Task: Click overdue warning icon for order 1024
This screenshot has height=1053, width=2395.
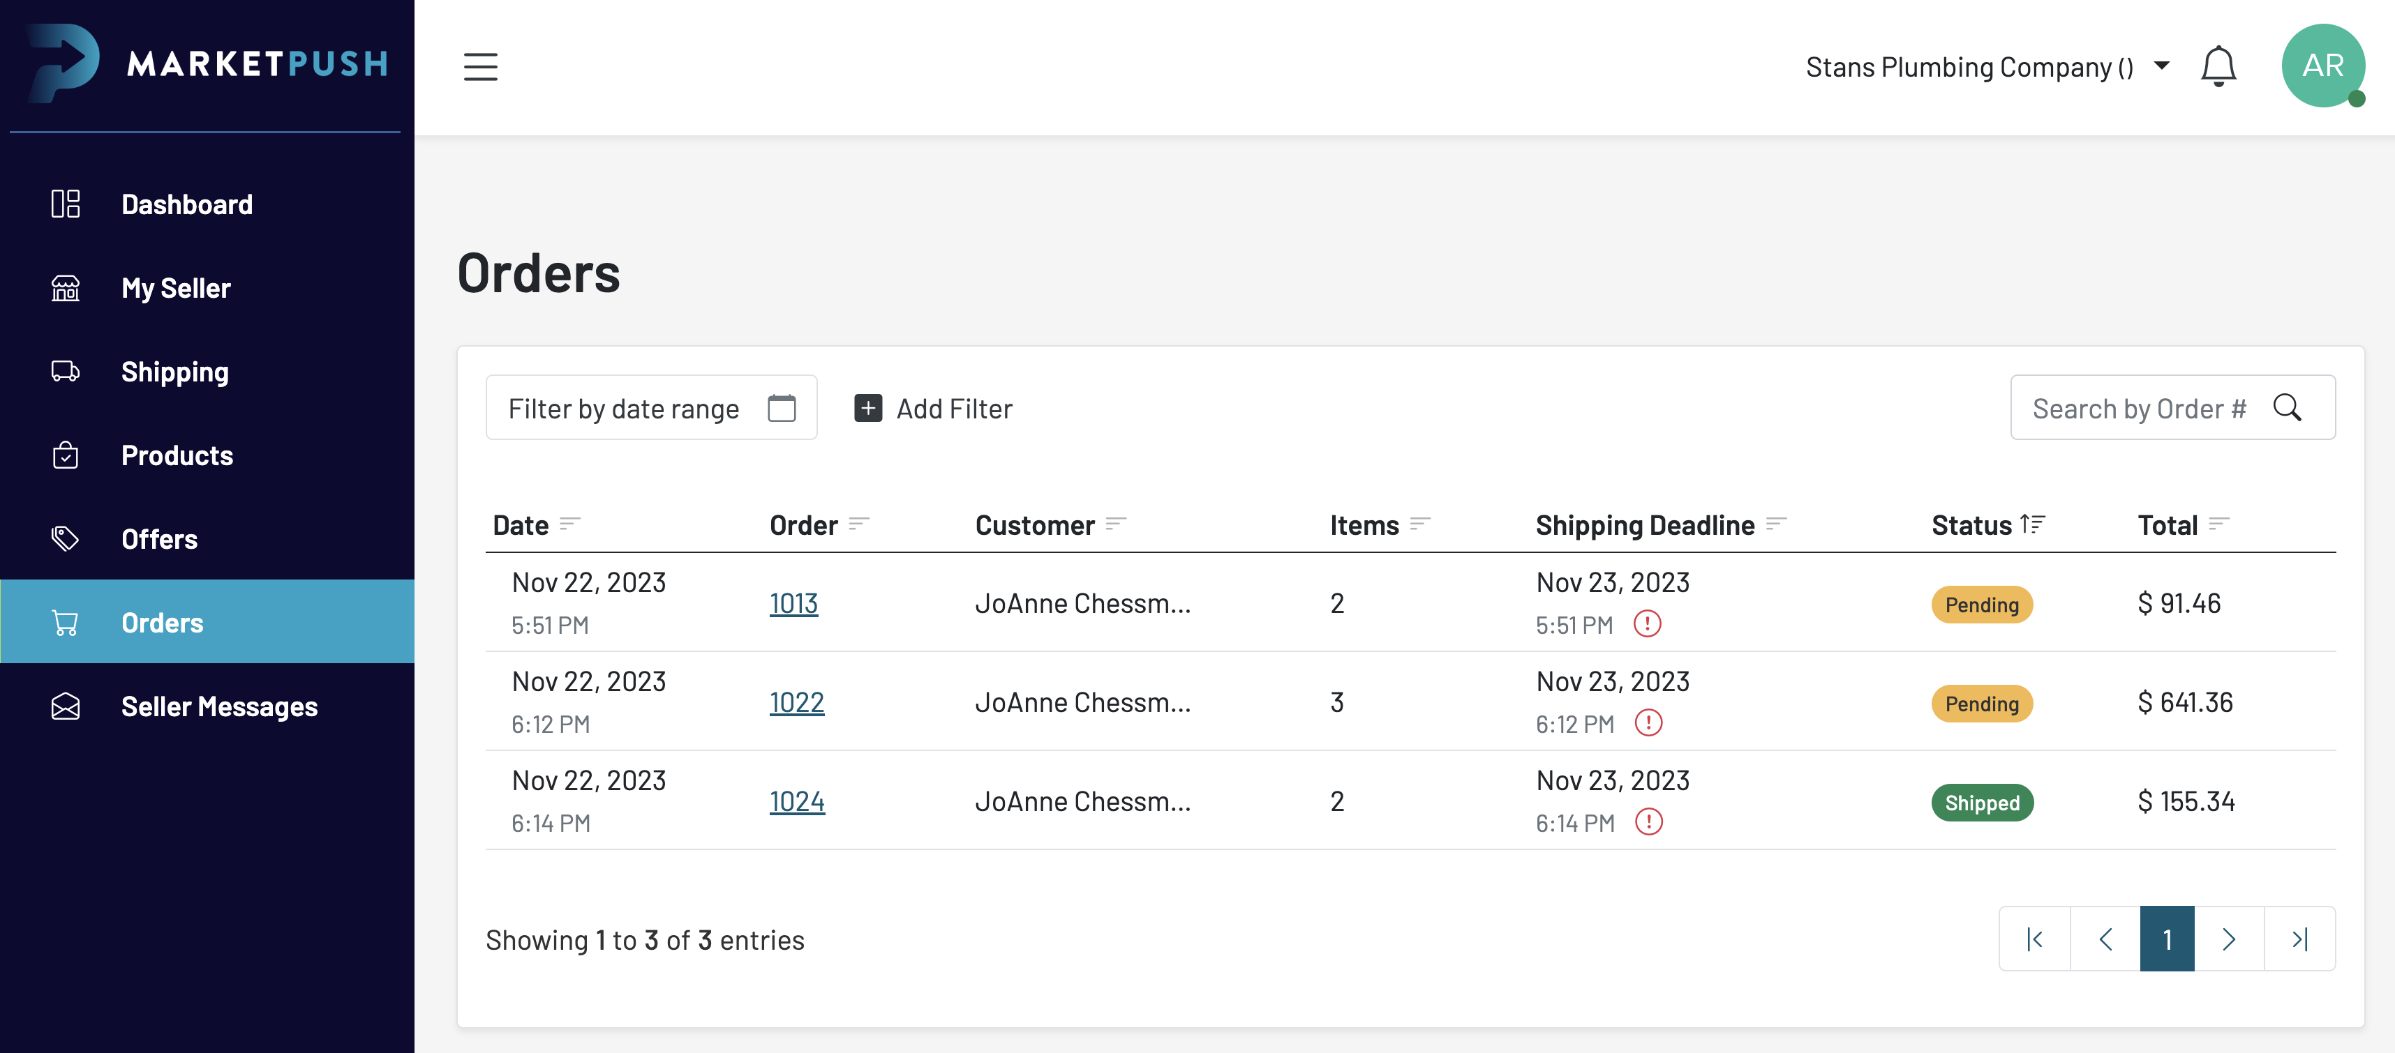Action: pyautogui.click(x=1648, y=821)
